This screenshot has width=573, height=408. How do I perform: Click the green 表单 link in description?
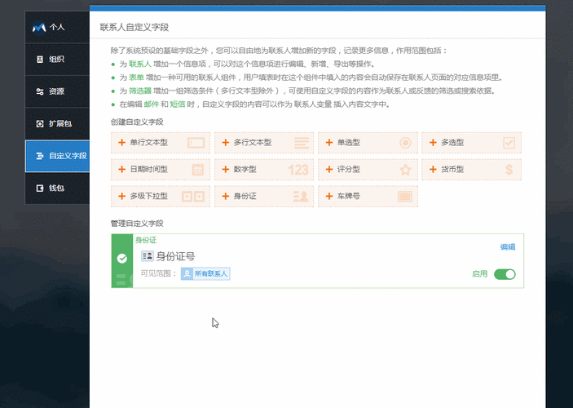coord(136,78)
